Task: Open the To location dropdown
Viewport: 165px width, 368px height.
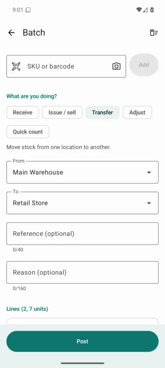Action: 82,203
